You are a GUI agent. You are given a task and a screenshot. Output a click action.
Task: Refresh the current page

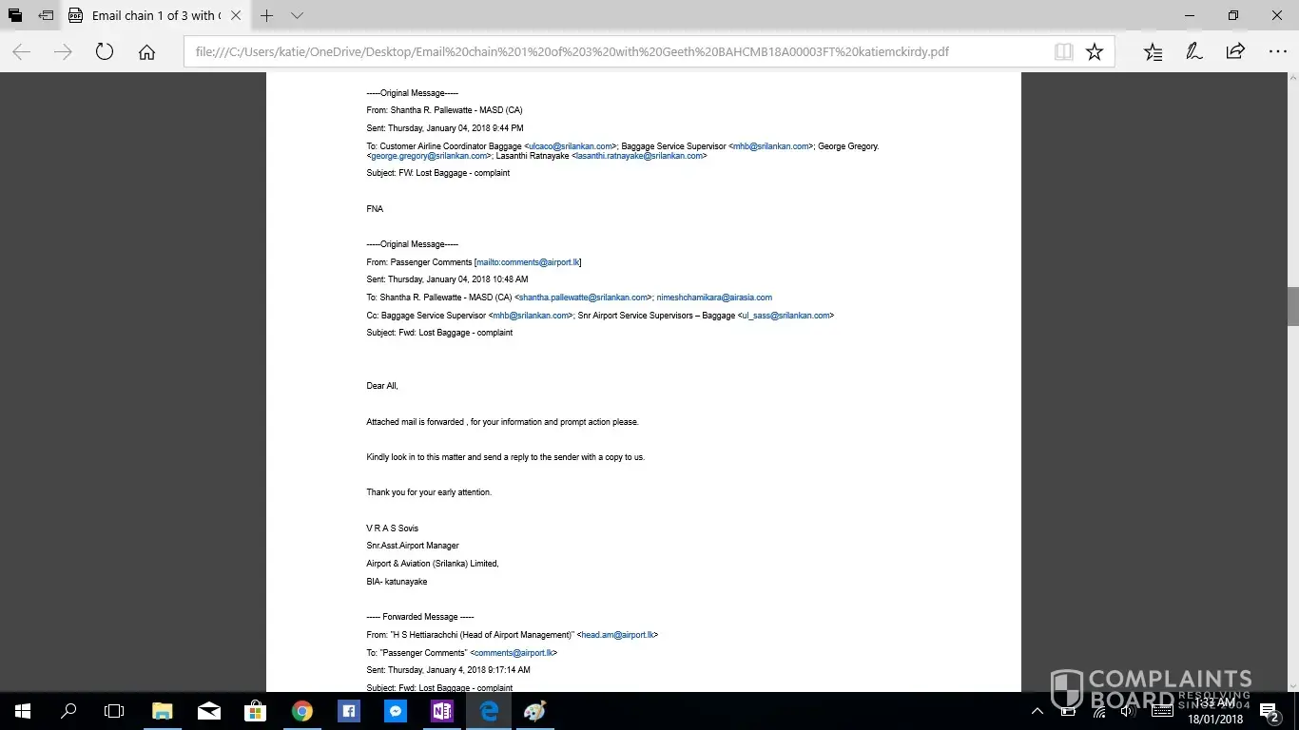[x=105, y=52]
